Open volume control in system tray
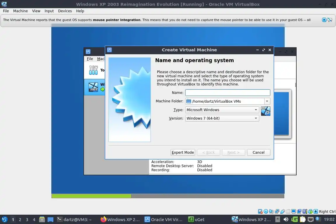This screenshot has height=224, width=336. (x=286, y=220)
